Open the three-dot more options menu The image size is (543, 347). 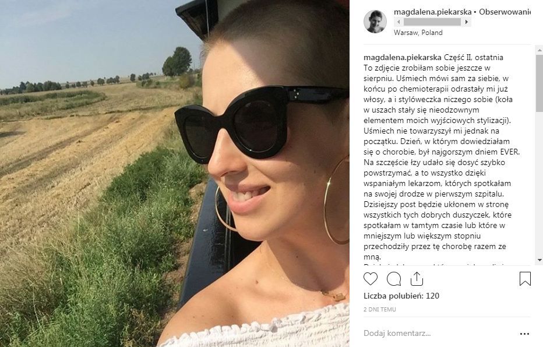click(x=524, y=334)
